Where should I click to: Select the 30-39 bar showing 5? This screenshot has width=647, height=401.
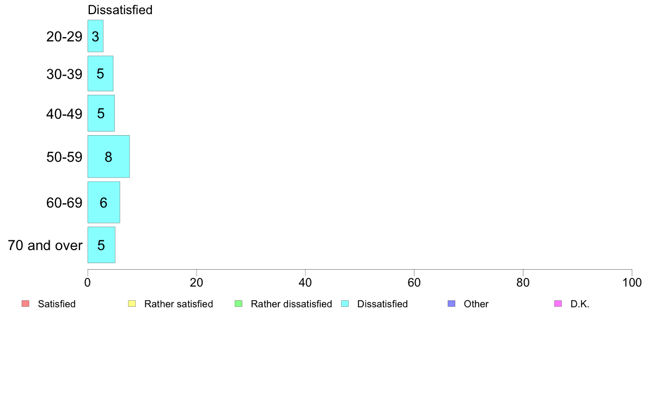[x=100, y=74]
